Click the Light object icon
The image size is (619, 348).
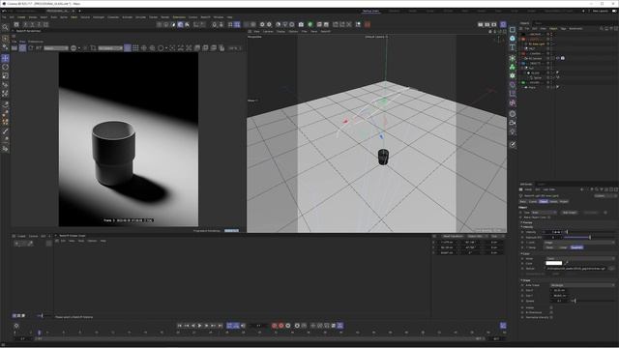513,131
